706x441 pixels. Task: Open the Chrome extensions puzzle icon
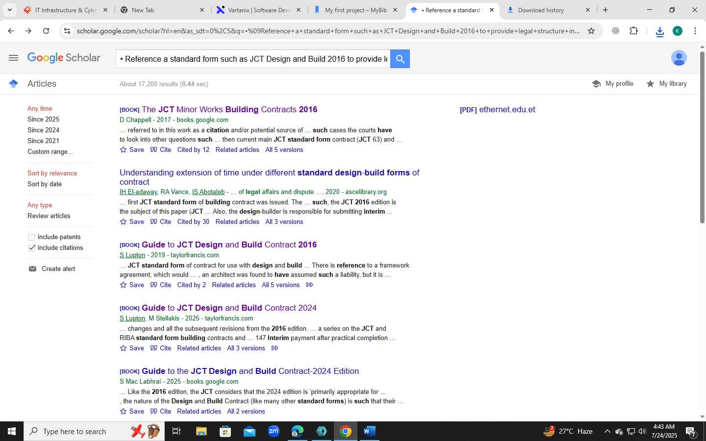click(x=633, y=31)
